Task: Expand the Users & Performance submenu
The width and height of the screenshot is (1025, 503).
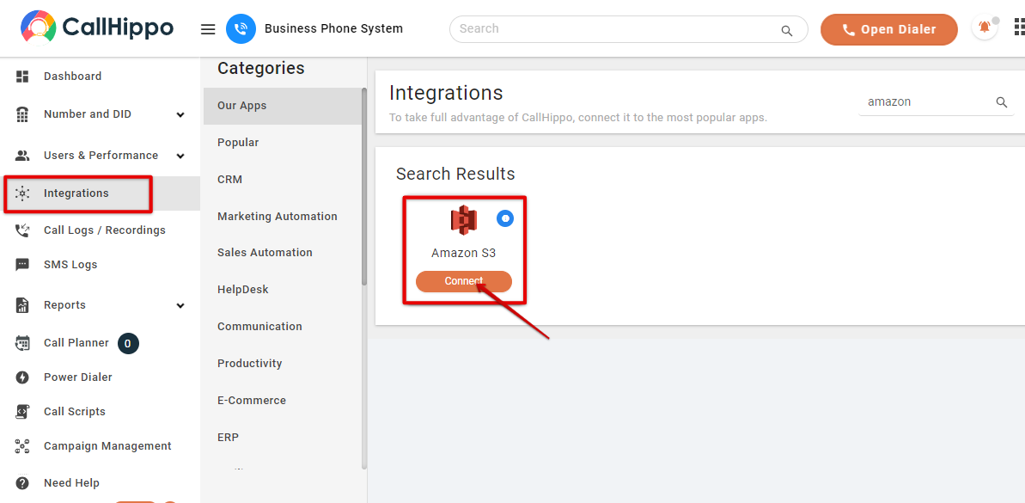Action: click(180, 156)
